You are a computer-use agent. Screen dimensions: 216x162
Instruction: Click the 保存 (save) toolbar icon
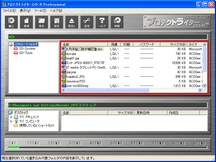tap(57, 22)
